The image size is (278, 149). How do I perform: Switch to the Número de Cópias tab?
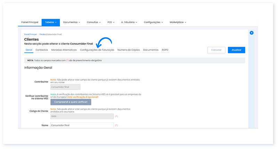pyautogui.click(x=129, y=50)
